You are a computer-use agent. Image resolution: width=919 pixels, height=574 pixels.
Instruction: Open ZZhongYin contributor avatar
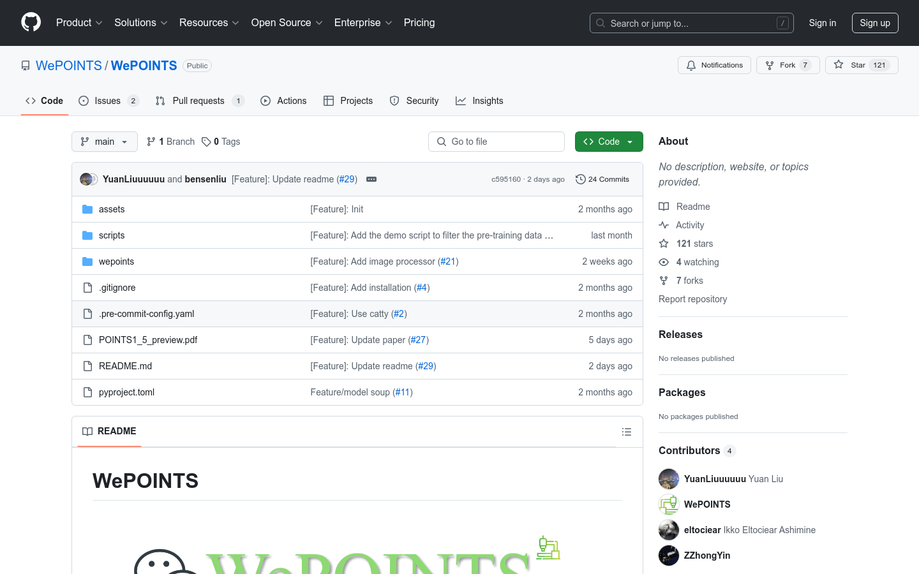click(669, 556)
